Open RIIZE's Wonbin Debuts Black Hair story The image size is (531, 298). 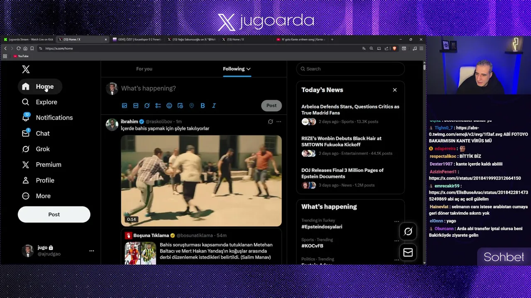pos(351,146)
